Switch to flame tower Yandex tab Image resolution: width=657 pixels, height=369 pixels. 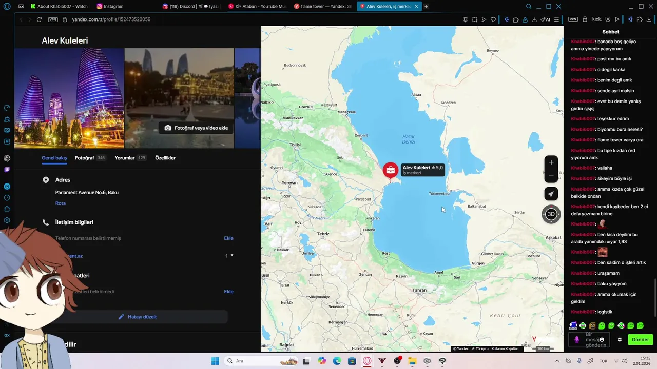click(x=322, y=7)
